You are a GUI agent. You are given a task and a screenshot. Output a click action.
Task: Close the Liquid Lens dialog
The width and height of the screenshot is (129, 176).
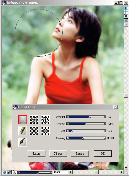pos(116,107)
